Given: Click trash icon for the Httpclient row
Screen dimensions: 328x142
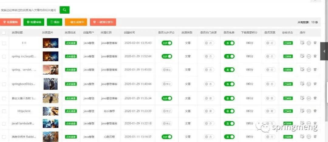Looking at the screenshot, I should (x=315, y=111).
